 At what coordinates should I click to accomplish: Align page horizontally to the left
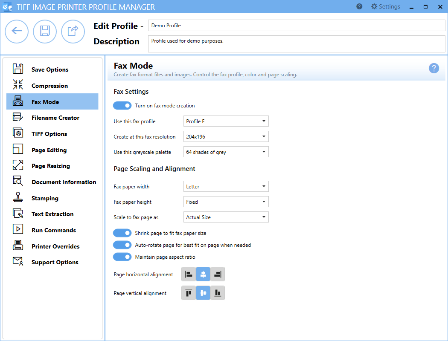pyautogui.click(x=189, y=275)
